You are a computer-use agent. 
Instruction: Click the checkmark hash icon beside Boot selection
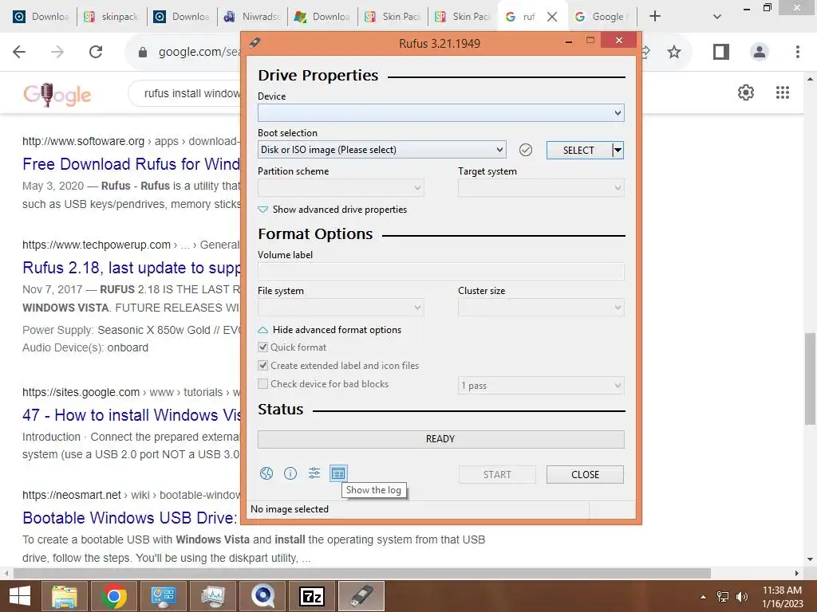[x=526, y=150]
